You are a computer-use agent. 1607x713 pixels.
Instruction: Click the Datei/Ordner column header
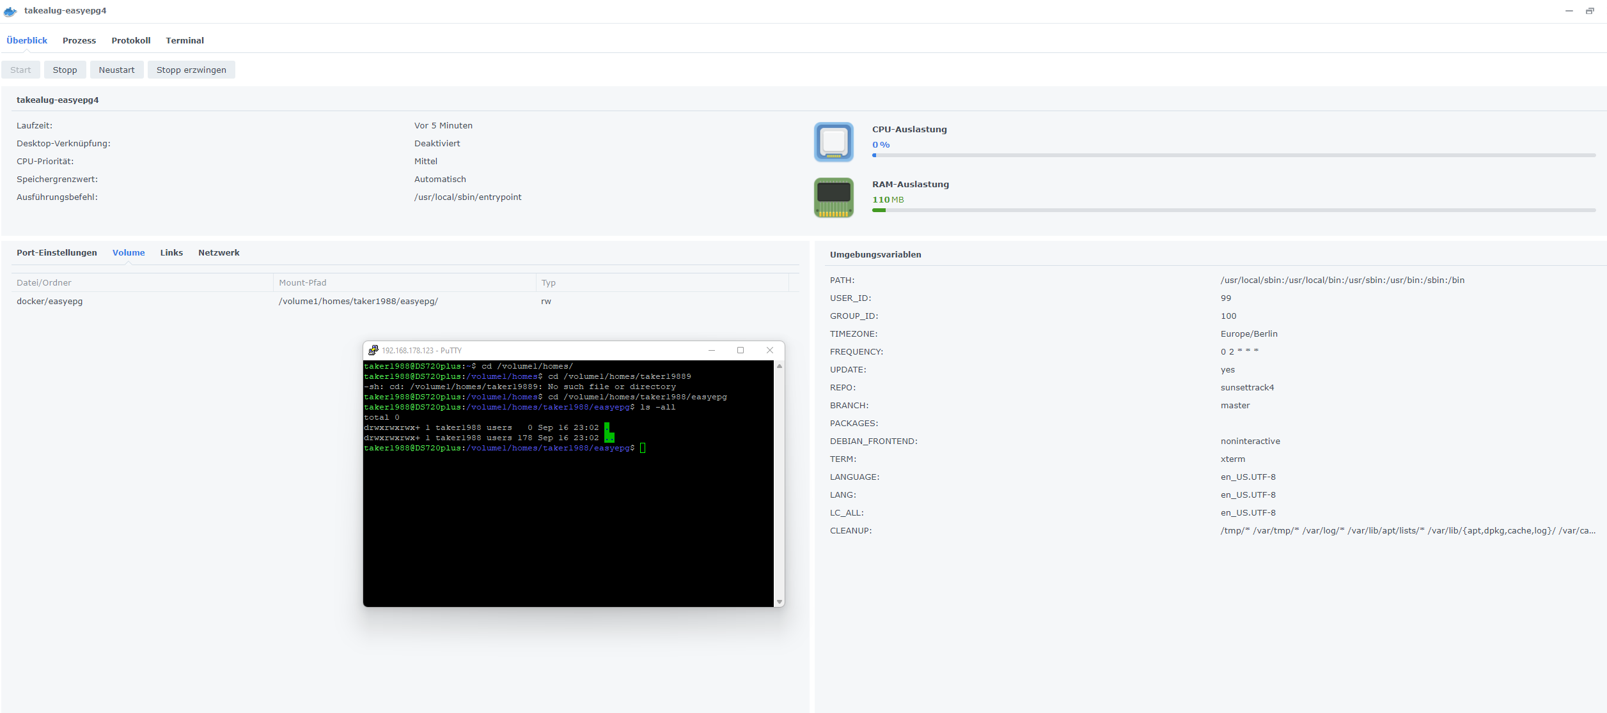point(143,282)
